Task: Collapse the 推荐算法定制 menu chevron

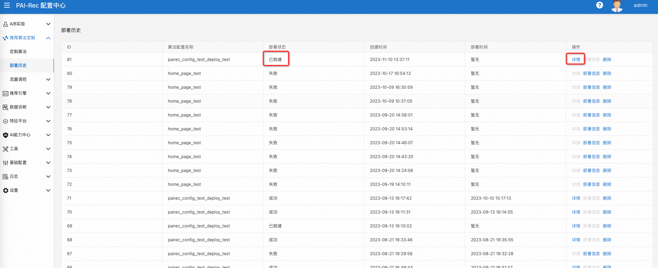Action: [48, 38]
